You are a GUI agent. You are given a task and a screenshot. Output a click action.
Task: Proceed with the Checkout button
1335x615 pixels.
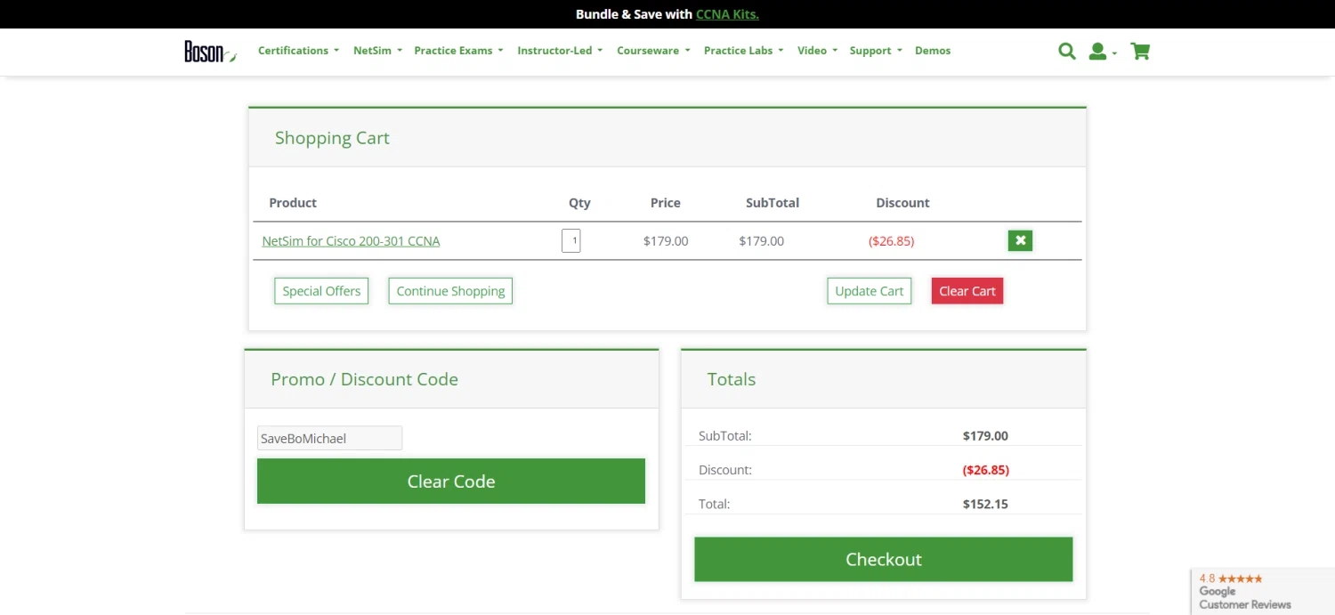tap(883, 559)
